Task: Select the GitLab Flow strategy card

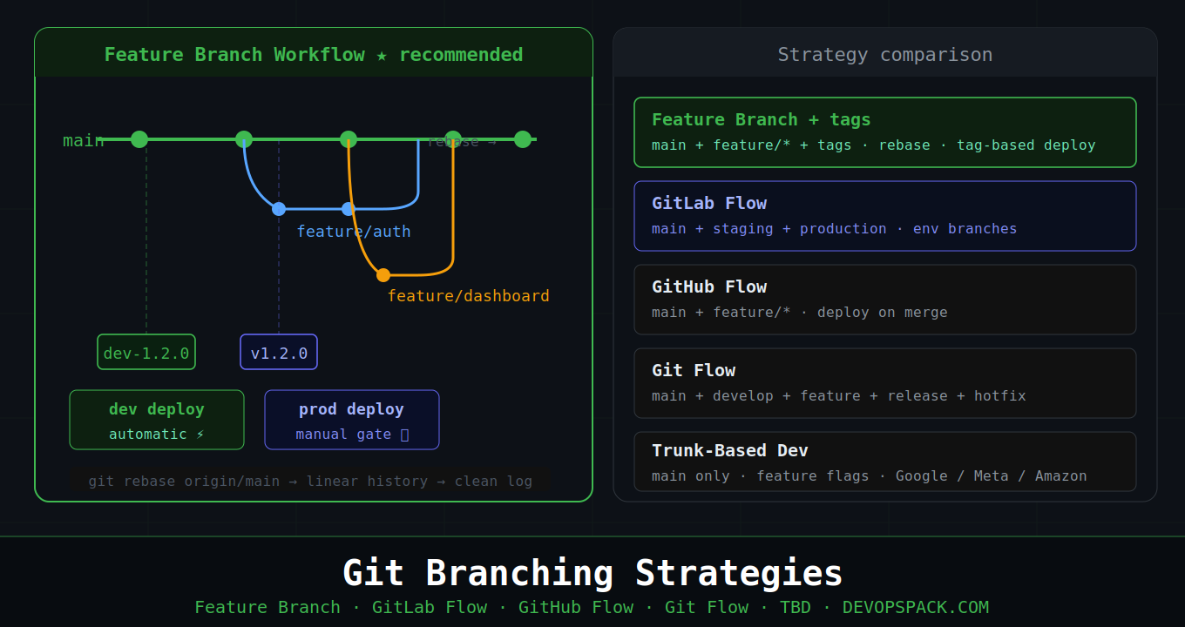Action: [x=885, y=216]
